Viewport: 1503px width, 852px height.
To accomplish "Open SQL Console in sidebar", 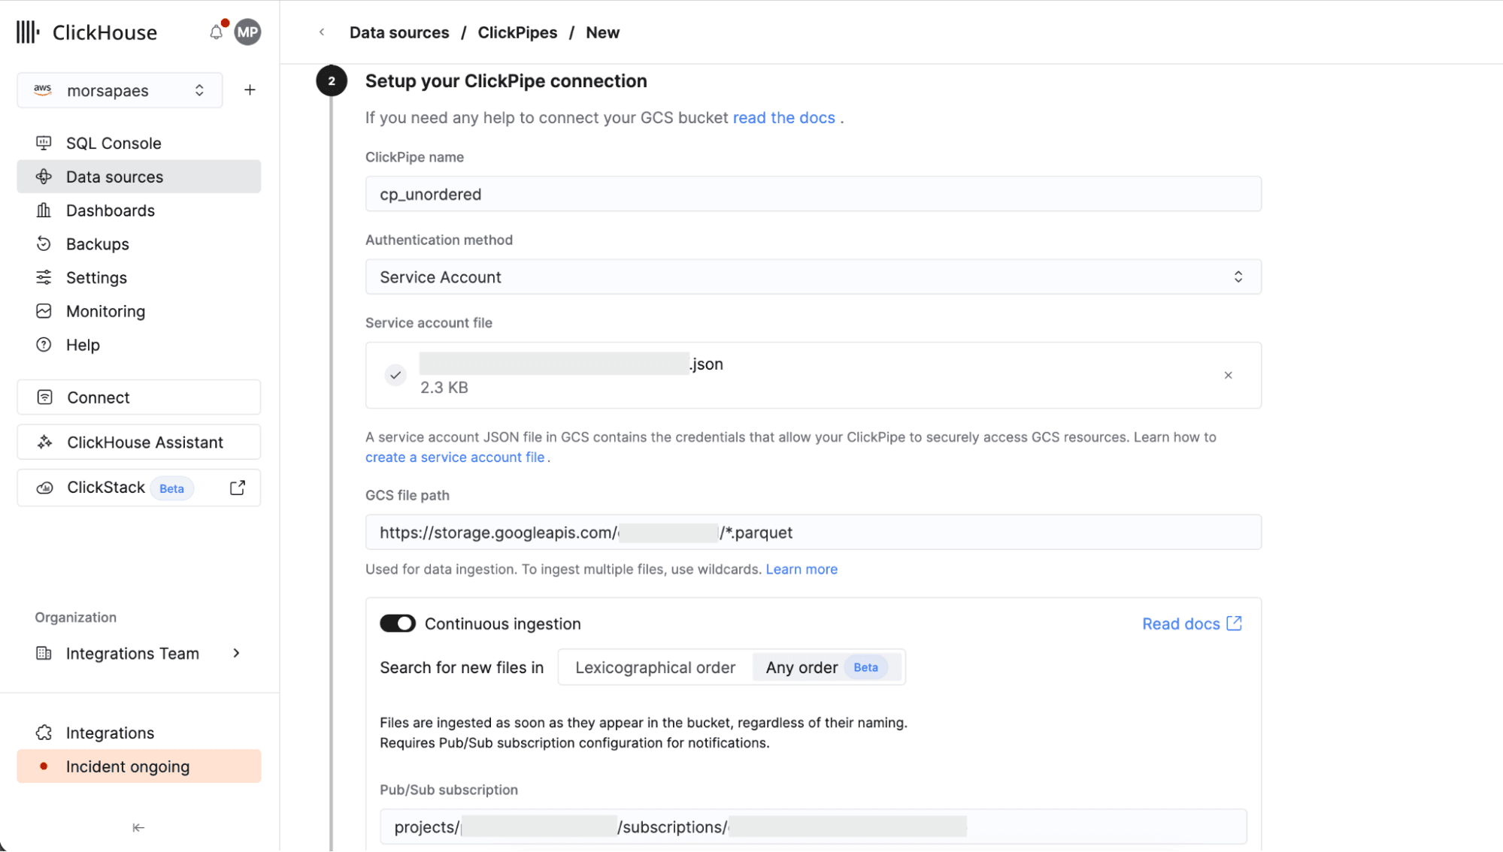I will pyautogui.click(x=114, y=143).
